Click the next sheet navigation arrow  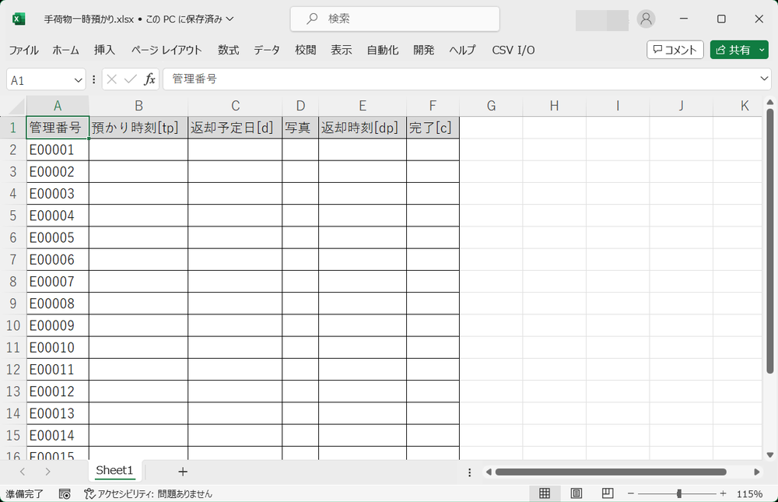tap(47, 472)
